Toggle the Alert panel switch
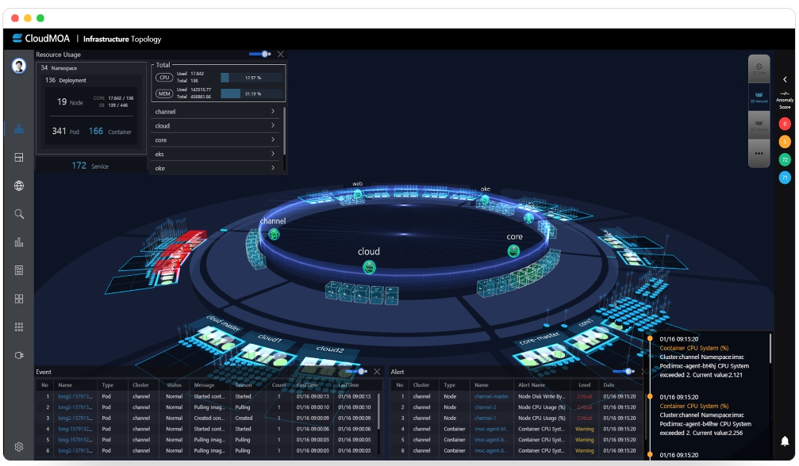 pos(629,371)
